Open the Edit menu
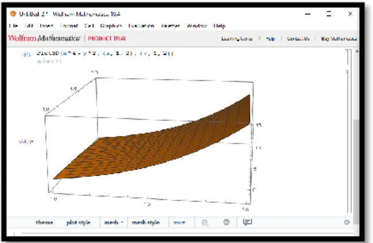Screen dimensions: 373x243 (x=29, y=26)
